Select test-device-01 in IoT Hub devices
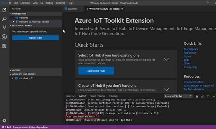The width and height of the screenshot is (216, 129). click(x=36, y=78)
